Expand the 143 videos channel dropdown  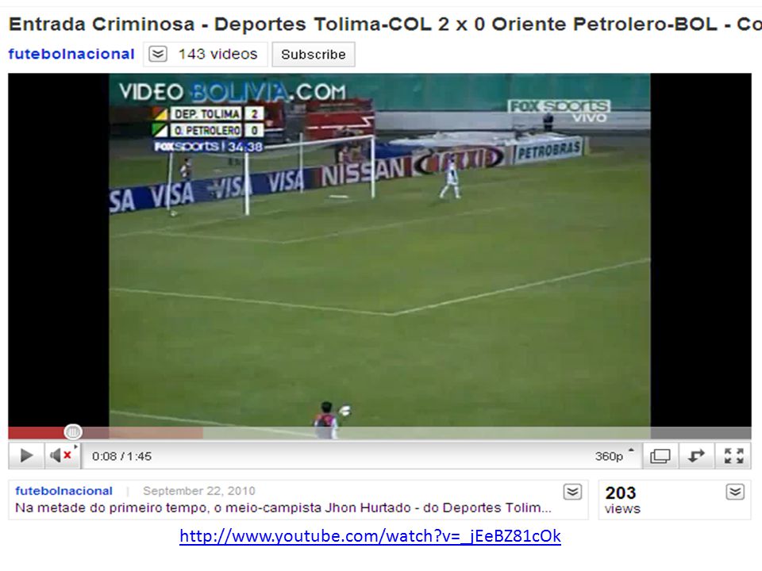pyautogui.click(x=158, y=54)
